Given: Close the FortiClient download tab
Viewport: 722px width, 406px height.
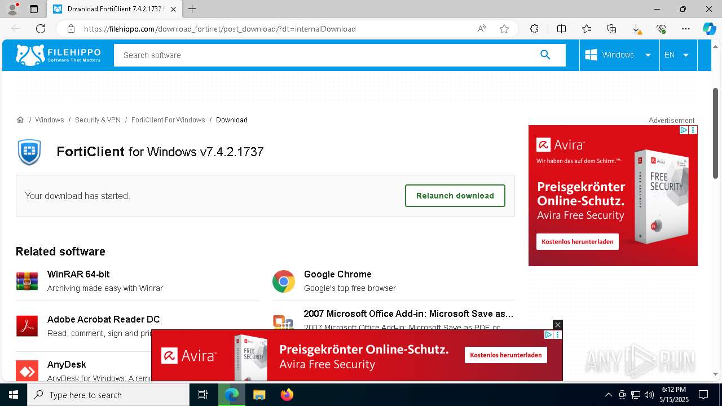Looking at the screenshot, I should coord(174,9).
